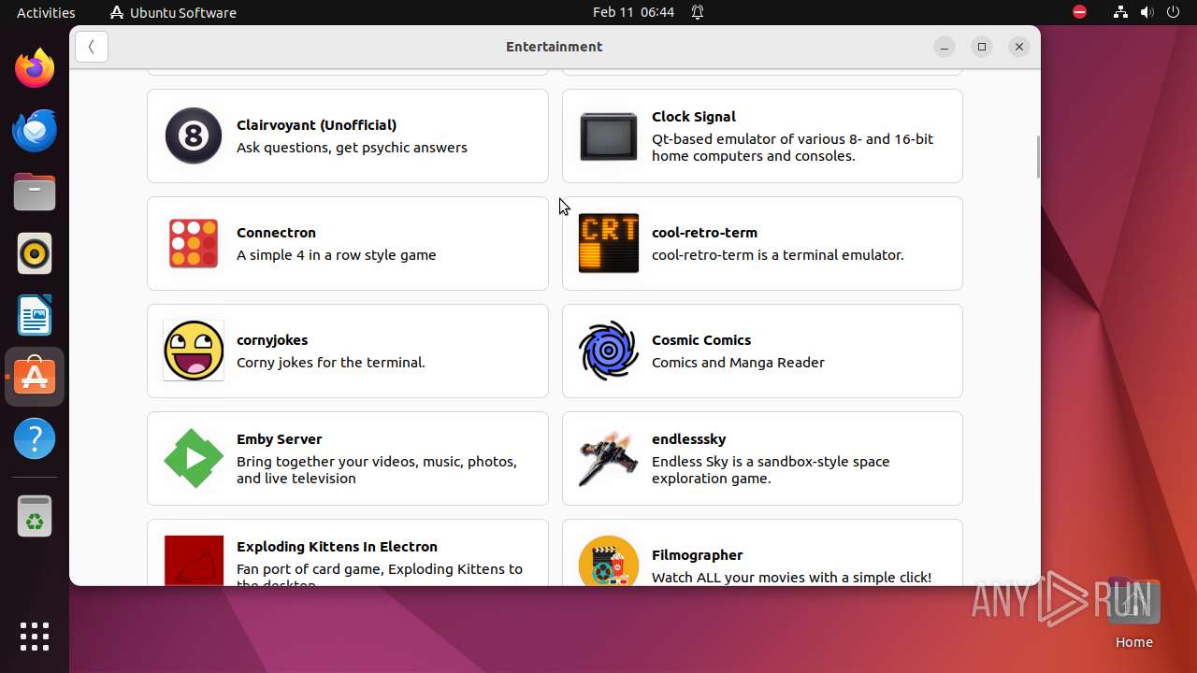Click 'Ask questions, get psychic answers' description
The width and height of the screenshot is (1197, 673).
(x=352, y=148)
